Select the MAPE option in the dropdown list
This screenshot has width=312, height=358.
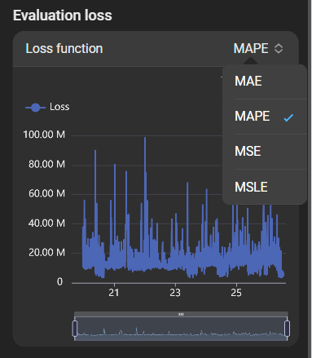(x=265, y=117)
